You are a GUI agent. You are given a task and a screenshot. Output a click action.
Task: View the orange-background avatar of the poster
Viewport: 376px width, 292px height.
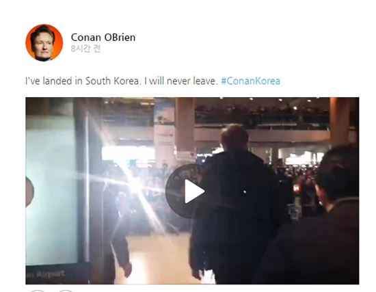pos(44,42)
